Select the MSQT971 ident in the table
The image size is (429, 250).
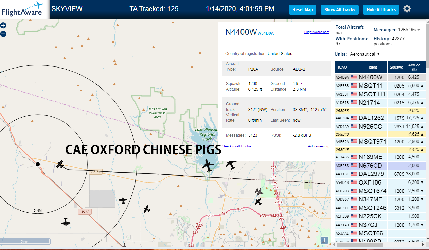(x=372, y=142)
